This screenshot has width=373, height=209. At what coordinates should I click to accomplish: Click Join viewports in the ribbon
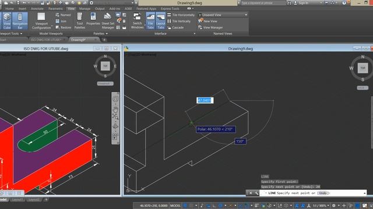61,21
